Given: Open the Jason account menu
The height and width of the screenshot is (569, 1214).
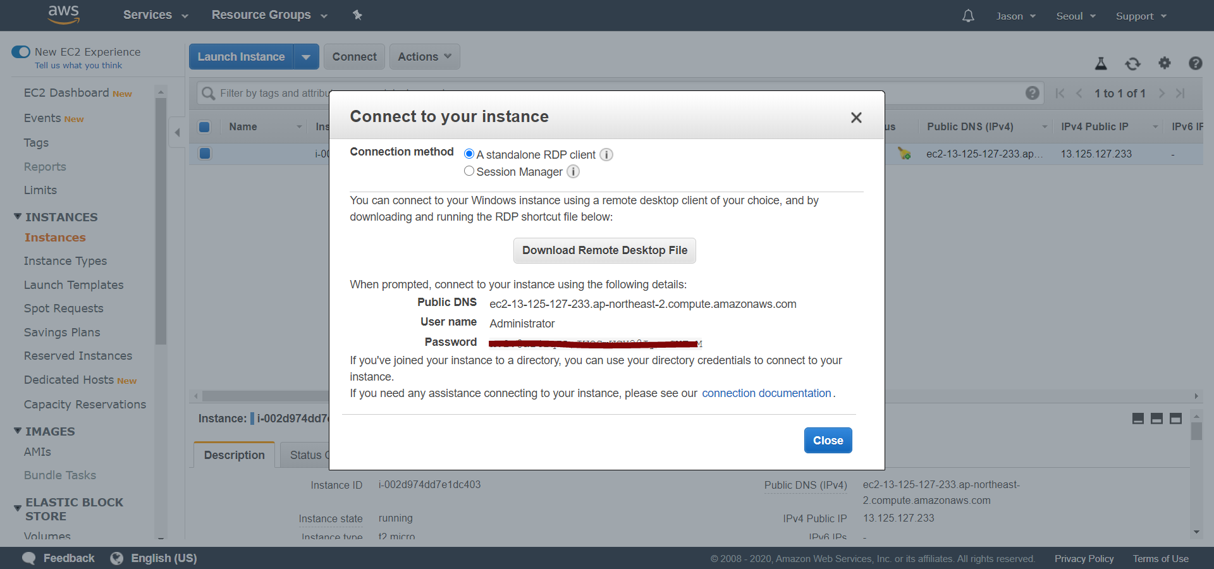Looking at the screenshot, I should (1015, 16).
